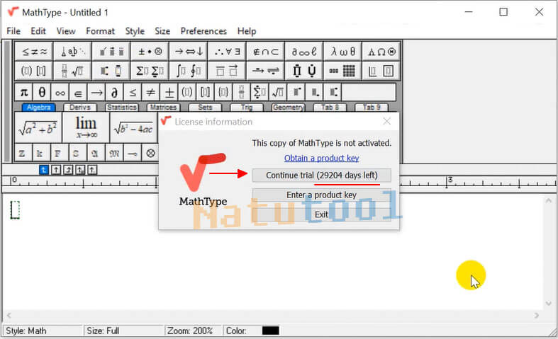Insert the limit x→∞ expression
The width and height of the screenshot is (558, 339).
(86, 127)
